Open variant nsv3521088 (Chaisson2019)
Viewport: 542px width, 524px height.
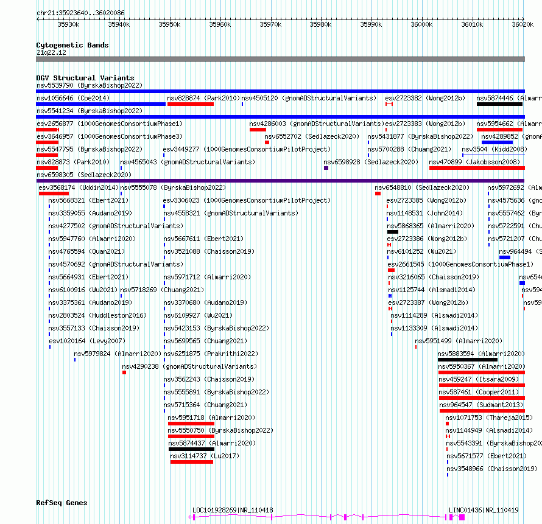point(209,251)
